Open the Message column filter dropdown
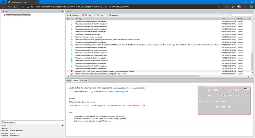 (x=218, y=19)
